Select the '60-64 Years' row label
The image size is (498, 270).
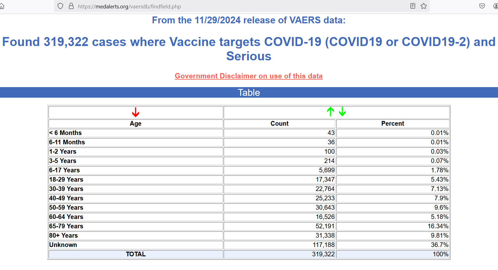pos(66,217)
